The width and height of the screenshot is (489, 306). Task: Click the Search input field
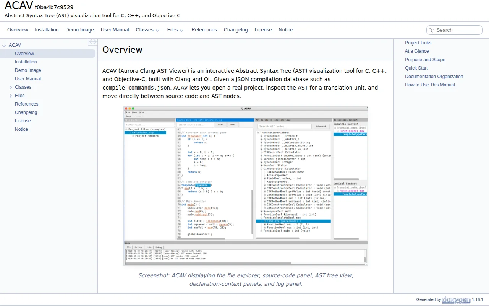tap(458, 30)
